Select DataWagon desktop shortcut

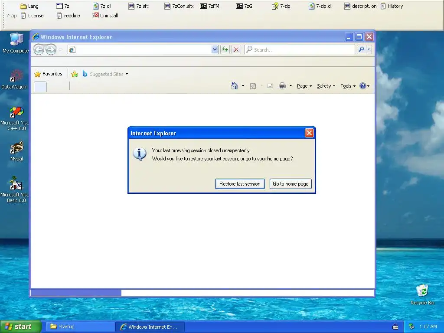[15, 79]
